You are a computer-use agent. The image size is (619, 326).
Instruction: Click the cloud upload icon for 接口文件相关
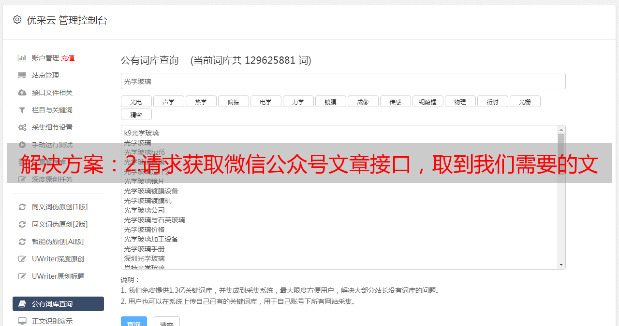[22, 93]
